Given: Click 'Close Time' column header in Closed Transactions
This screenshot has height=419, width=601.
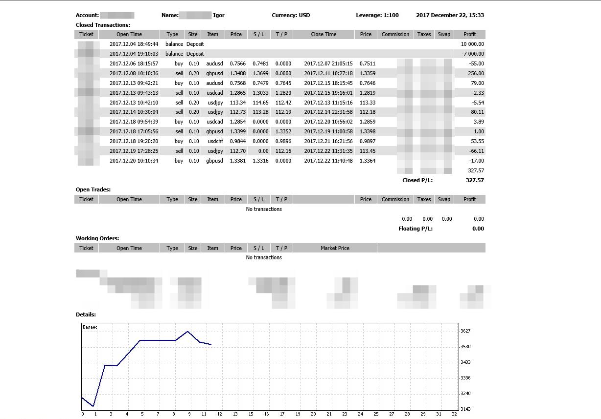Looking at the screenshot, I should (x=324, y=34).
